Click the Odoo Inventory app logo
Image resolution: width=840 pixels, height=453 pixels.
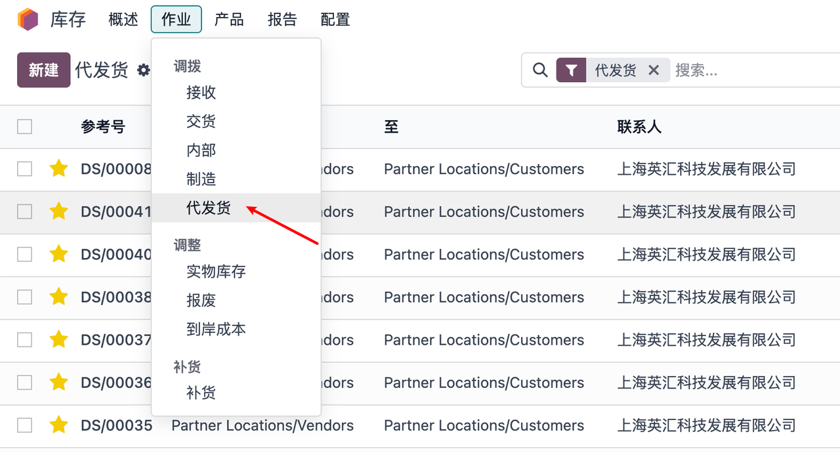pyautogui.click(x=28, y=19)
